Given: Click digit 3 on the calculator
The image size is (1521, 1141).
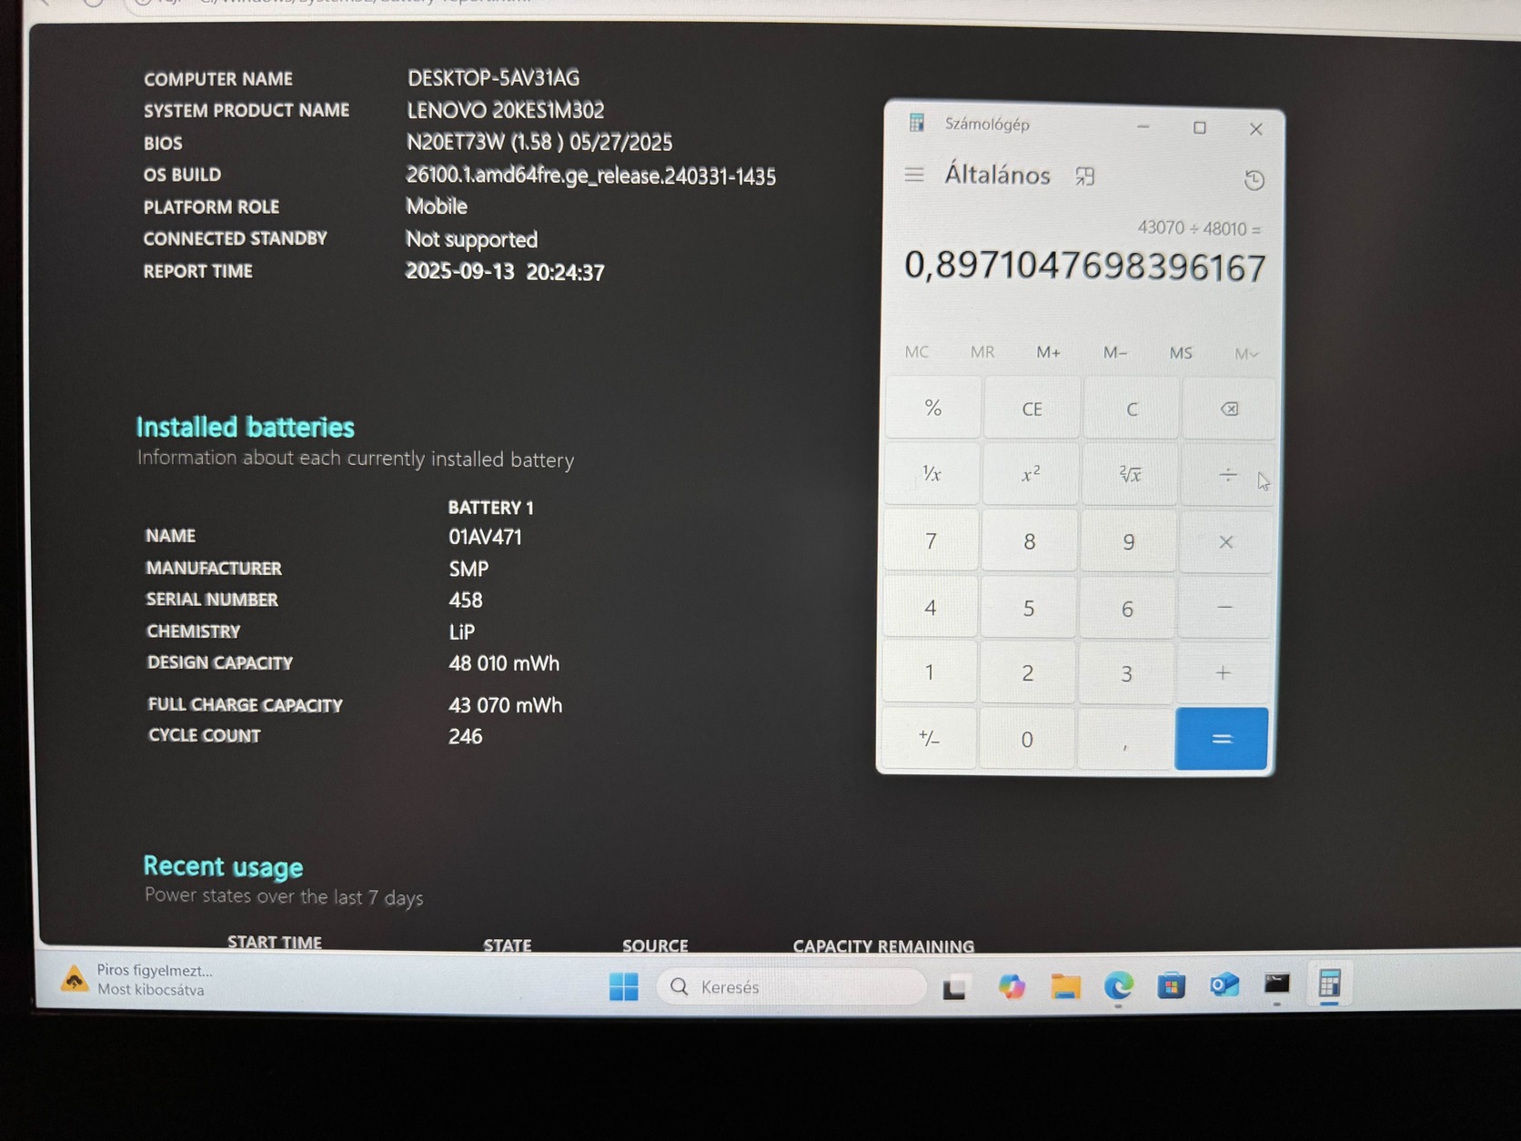Looking at the screenshot, I should (x=1126, y=673).
